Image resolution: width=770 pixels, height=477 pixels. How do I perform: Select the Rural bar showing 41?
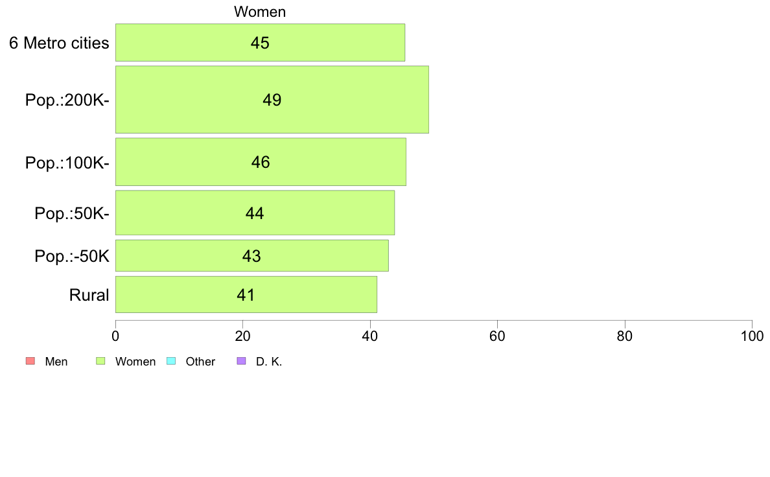pyautogui.click(x=246, y=295)
